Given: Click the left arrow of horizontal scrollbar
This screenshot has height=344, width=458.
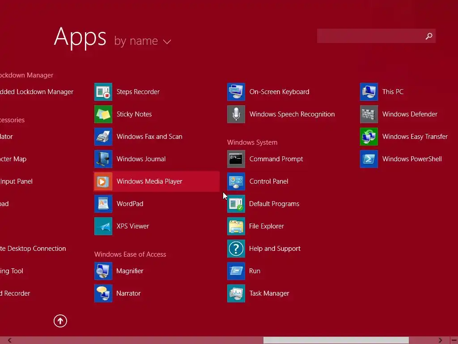Looking at the screenshot, I should pos(10,340).
